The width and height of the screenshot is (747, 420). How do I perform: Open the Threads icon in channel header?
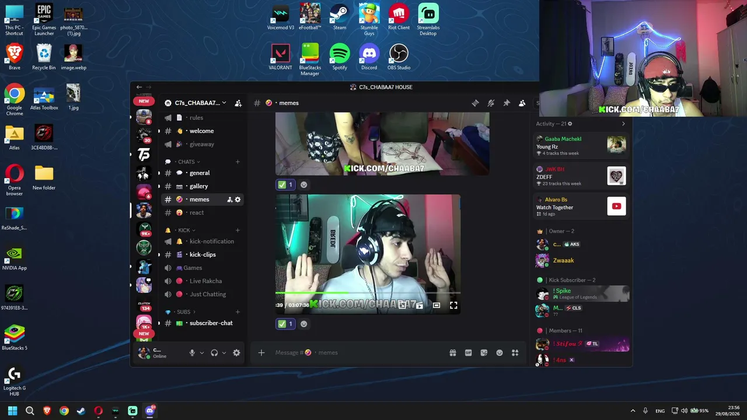pyautogui.click(x=475, y=103)
